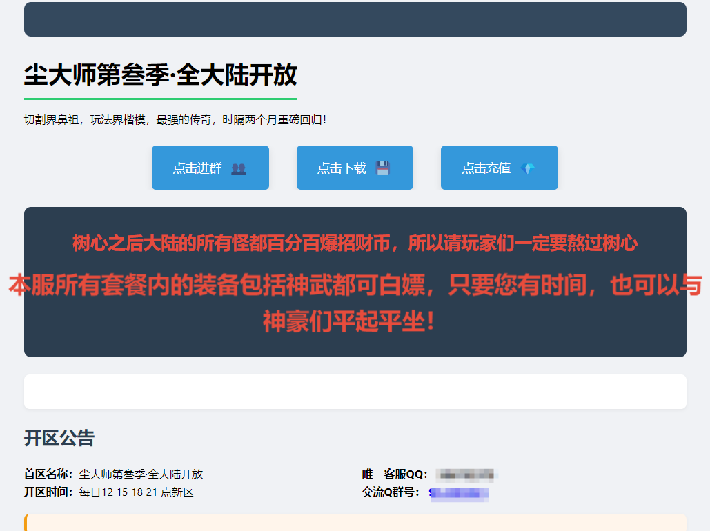The width and height of the screenshot is (710, 531).
Task: Click the 交流Q群号 label
Action: pos(391,492)
